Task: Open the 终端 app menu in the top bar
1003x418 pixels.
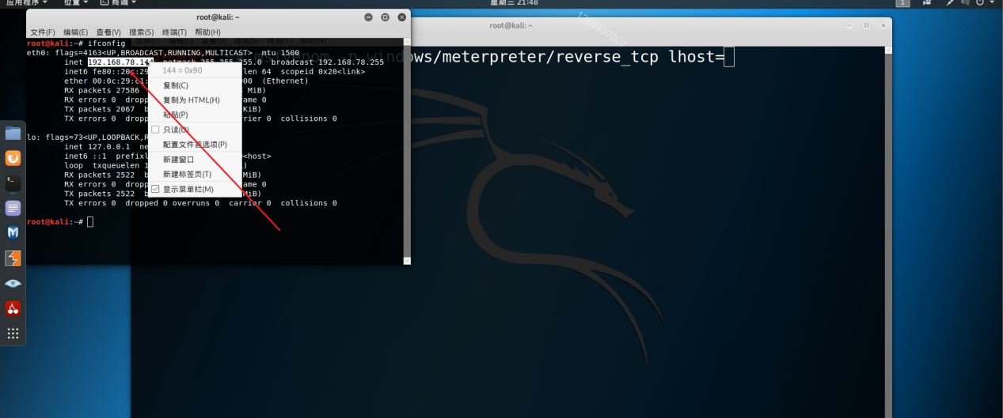Action: click(119, 3)
